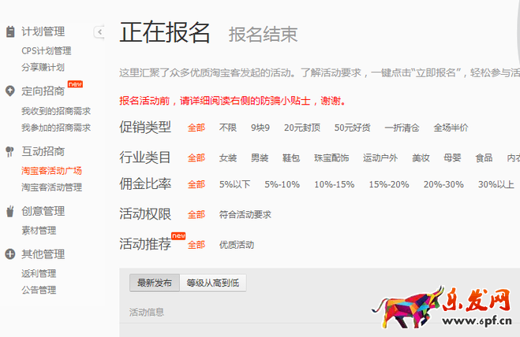Select the 正在报名 tab
This screenshot has width=520, height=337.
click(x=165, y=33)
